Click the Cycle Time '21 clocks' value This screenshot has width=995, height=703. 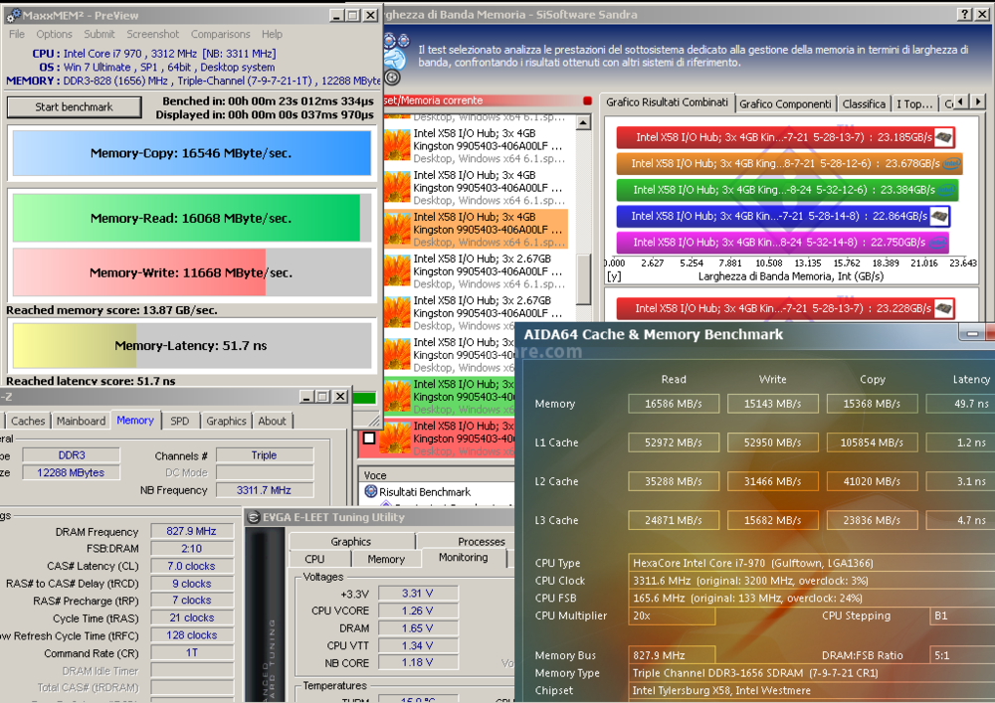(x=192, y=617)
